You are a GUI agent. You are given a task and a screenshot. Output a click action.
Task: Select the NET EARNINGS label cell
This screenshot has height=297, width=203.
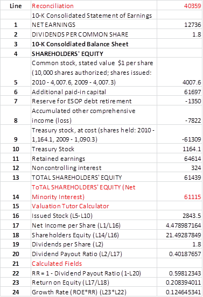click(94, 25)
